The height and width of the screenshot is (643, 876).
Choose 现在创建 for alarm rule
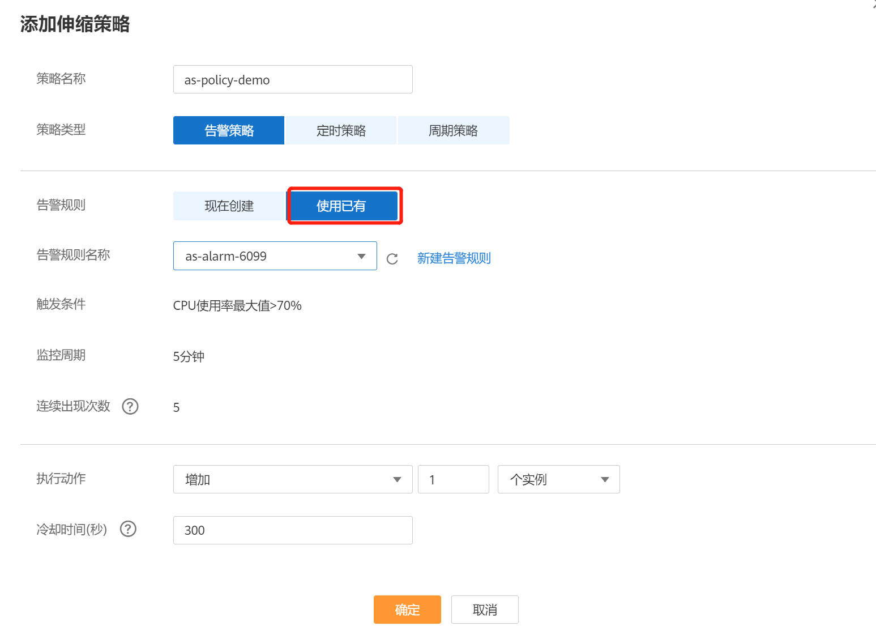229,206
